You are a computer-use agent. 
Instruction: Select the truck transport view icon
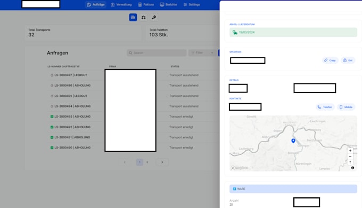[133, 18]
